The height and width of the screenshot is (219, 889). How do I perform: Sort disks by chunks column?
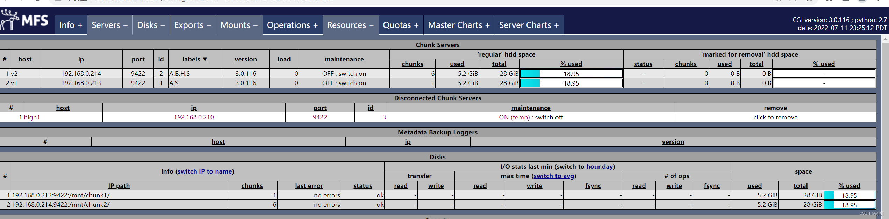(252, 186)
